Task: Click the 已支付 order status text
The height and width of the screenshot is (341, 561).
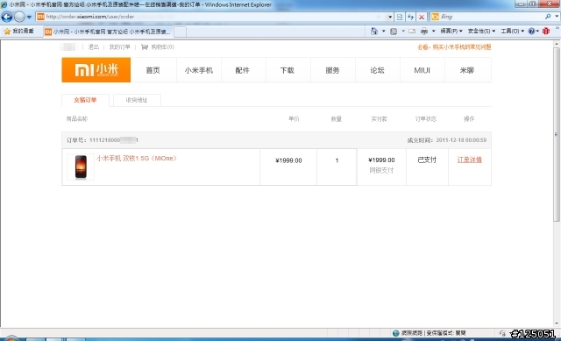Action: (x=427, y=160)
